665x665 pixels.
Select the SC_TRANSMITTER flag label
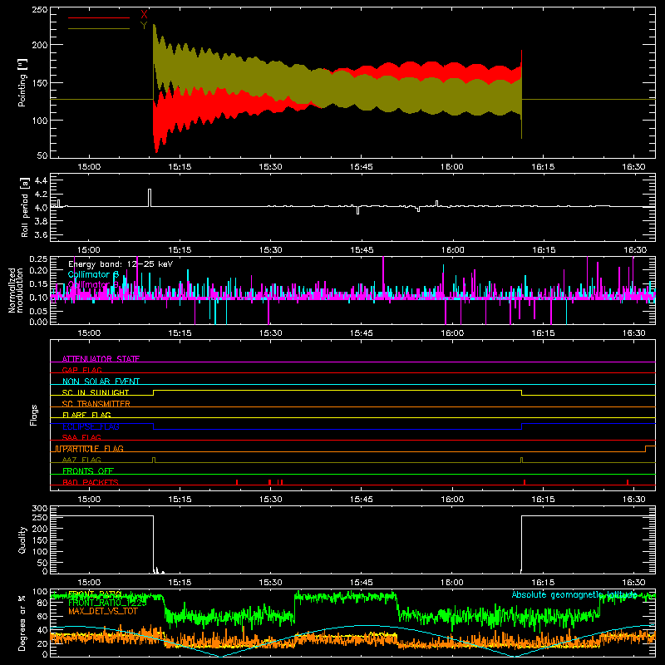[x=96, y=404]
